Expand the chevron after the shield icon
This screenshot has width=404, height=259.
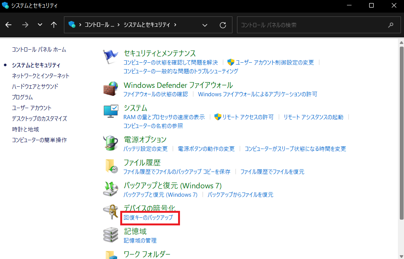[x=80, y=25]
